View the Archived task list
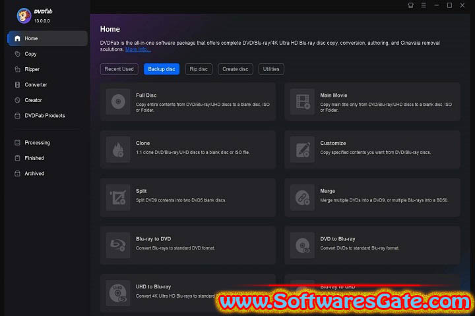475x316 pixels. click(34, 173)
